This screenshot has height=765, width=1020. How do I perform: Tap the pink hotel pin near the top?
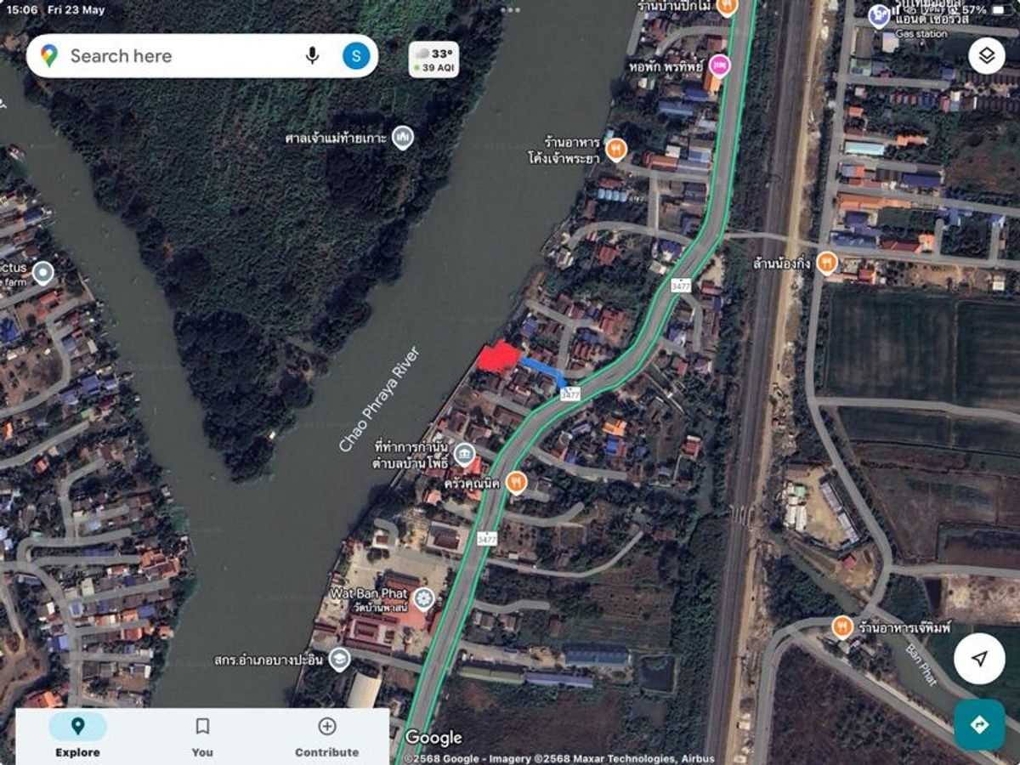pos(720,65)
